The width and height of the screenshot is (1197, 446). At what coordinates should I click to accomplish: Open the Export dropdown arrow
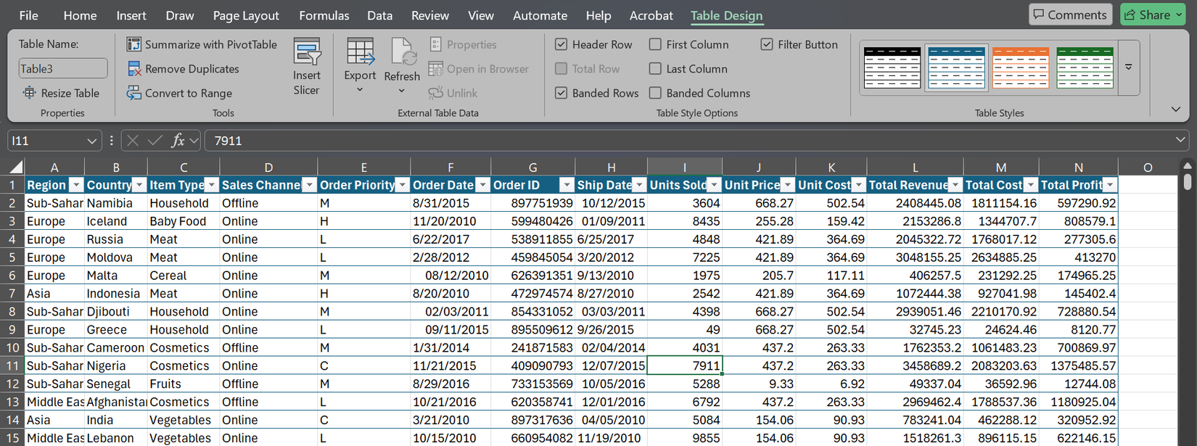(x=360, y=90)
